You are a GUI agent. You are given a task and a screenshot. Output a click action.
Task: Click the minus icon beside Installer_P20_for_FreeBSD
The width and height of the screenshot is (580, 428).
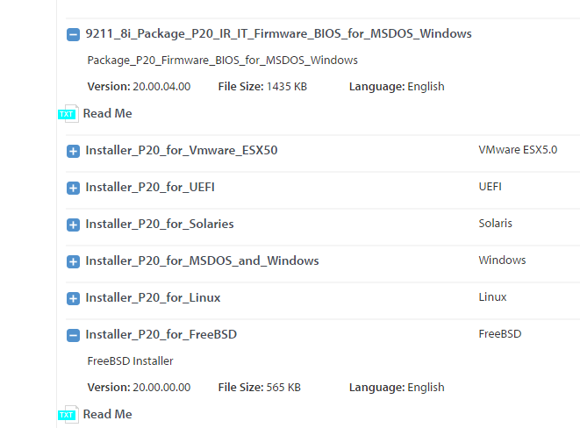click(73, 335)
